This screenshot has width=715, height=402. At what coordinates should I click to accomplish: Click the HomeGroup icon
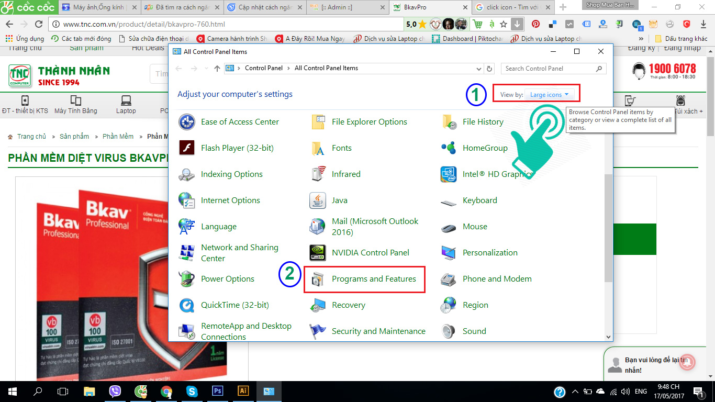[x=449, y=148]
